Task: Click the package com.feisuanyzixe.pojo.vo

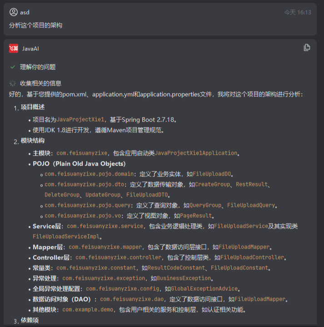Action: point(83,215)
